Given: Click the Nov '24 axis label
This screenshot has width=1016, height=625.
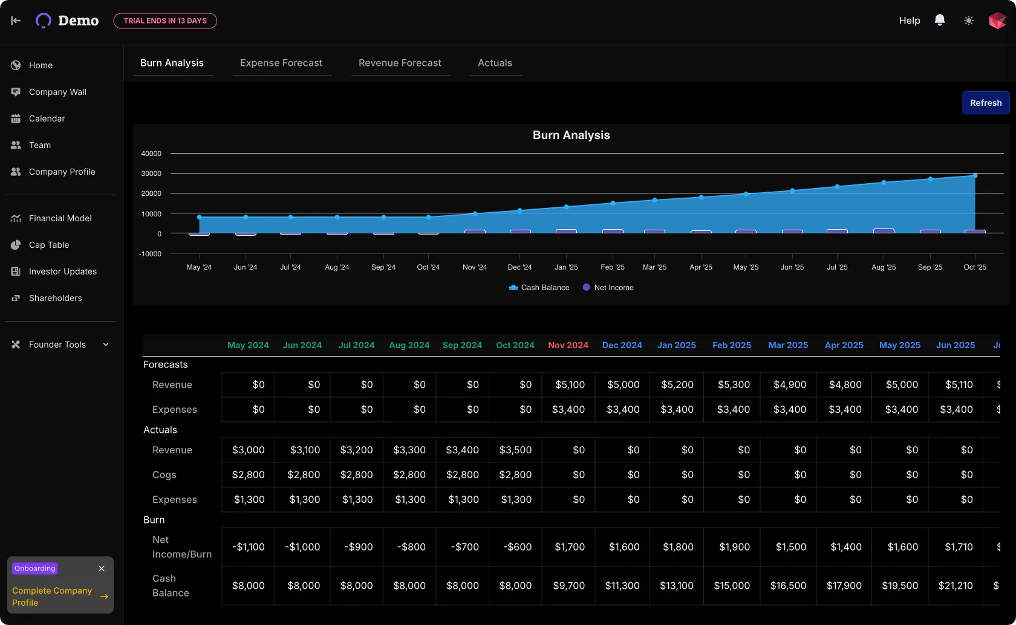Looking at the screenshot, I should tap(475, 267).
